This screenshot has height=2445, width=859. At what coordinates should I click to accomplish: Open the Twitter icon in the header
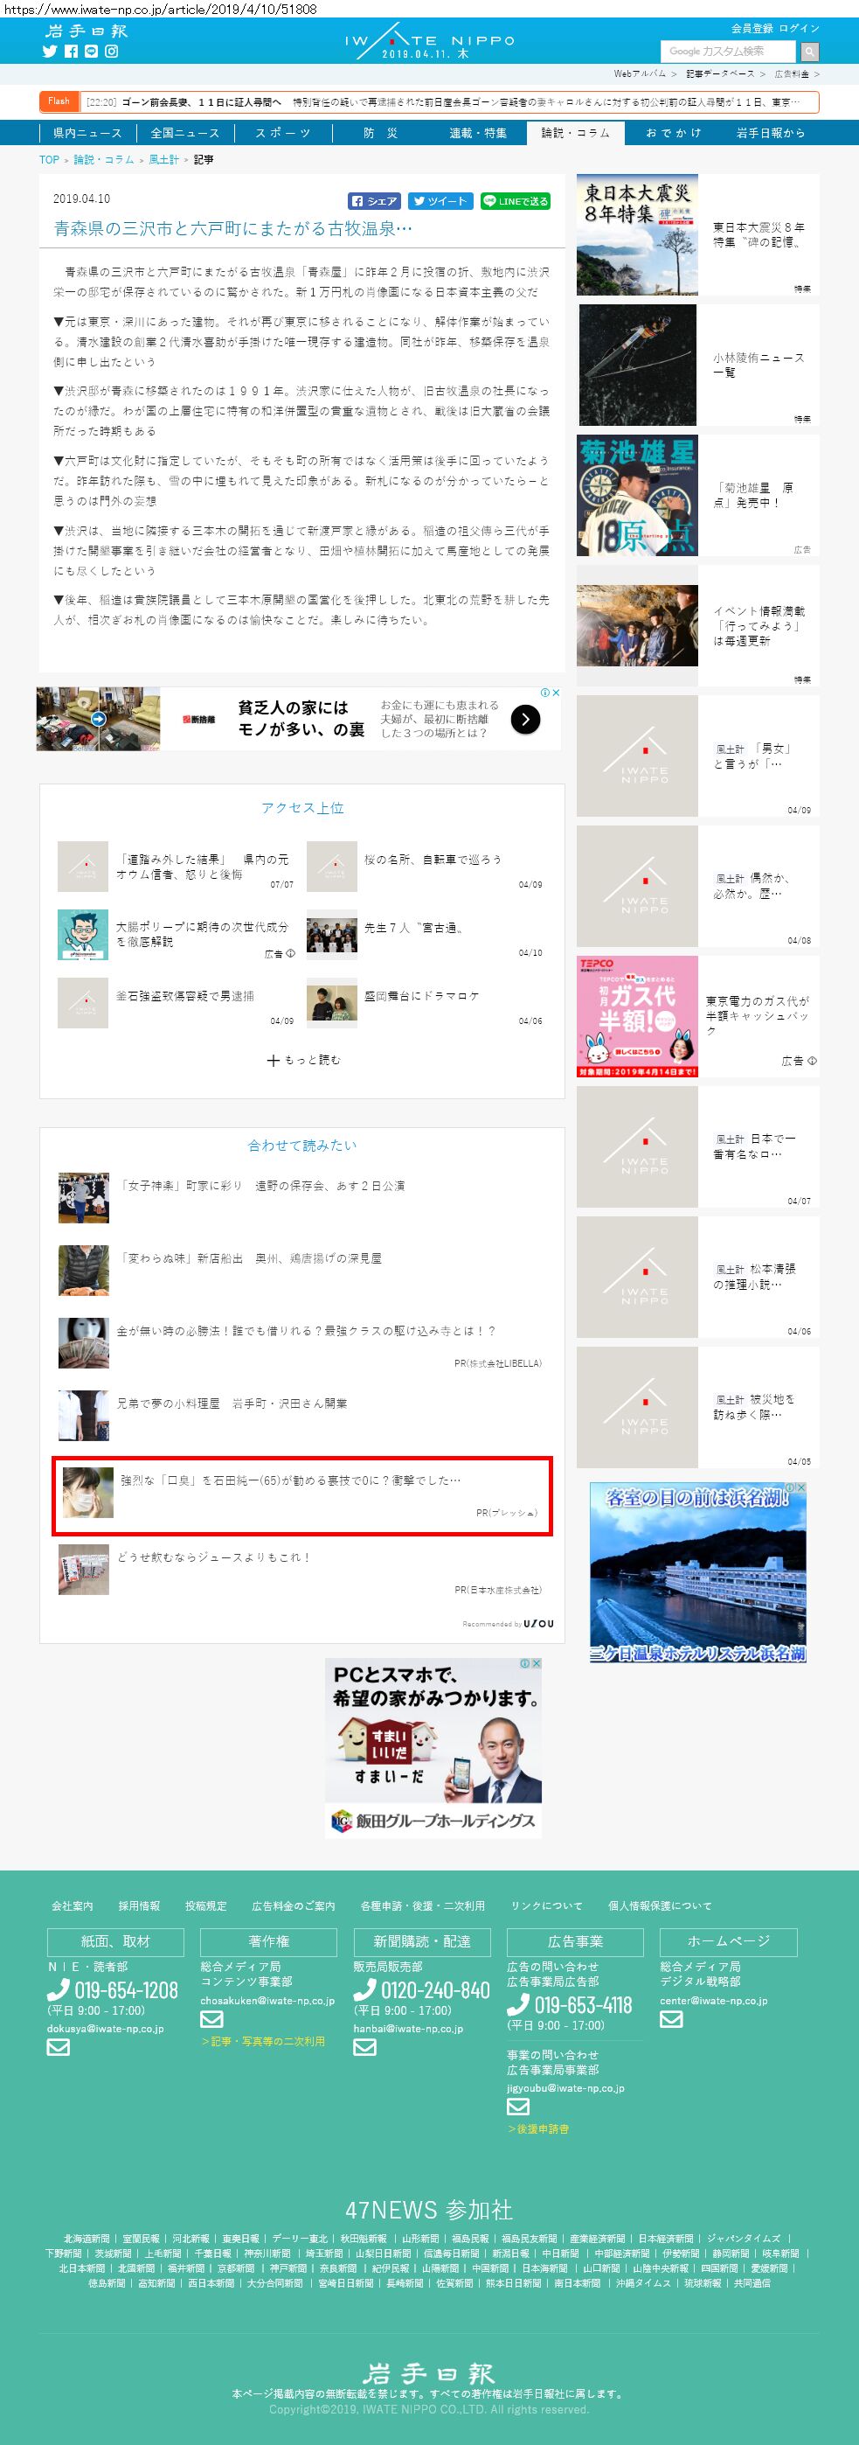(x=51, y=52)
